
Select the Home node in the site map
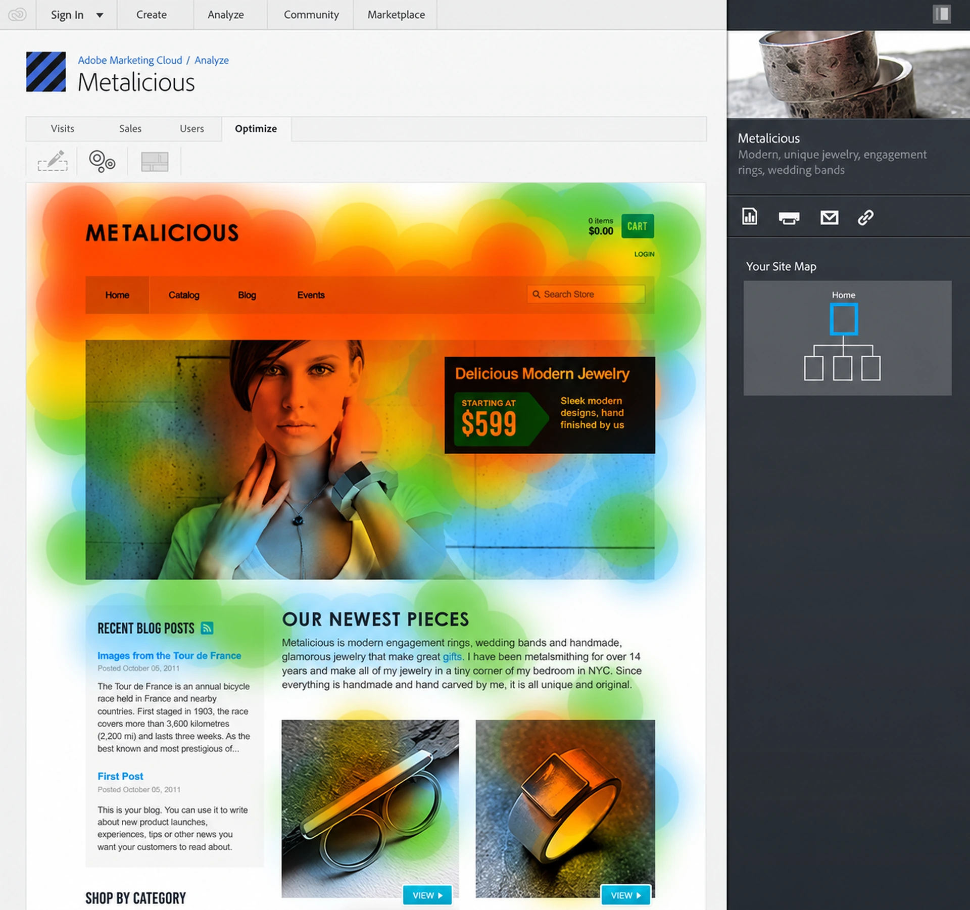[844, 319]
